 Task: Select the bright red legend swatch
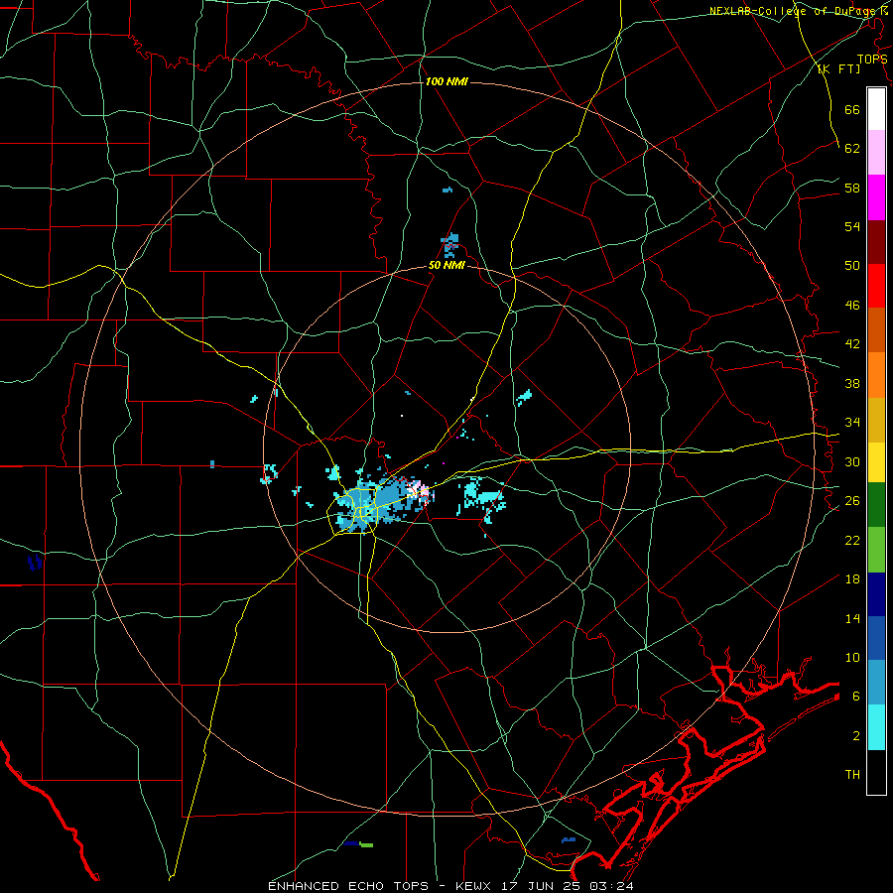876,286
